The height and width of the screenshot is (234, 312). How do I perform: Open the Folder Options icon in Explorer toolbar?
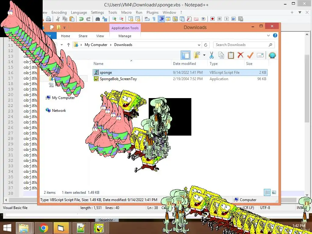[x=197, y=55]
